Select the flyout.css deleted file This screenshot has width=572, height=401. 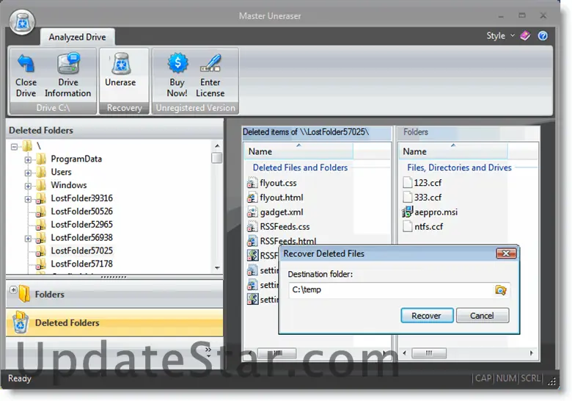278,183
